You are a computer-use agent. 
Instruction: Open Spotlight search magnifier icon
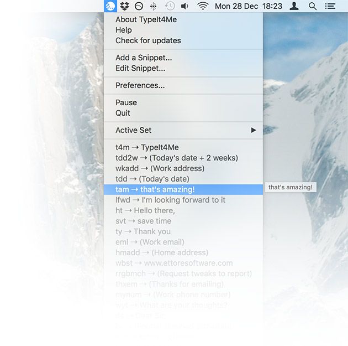313,6
